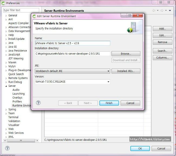Open the forward history dropdown arrow
Image resolution: width=176 pixels, height=156 pixels.
coord(166,11)
